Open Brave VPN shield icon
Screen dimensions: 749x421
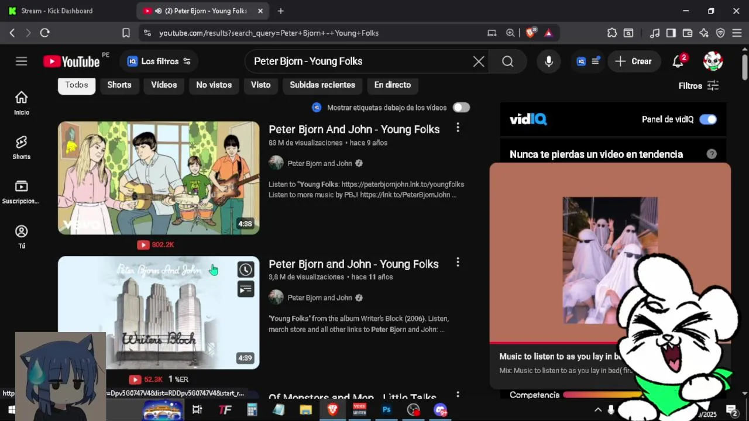pos(720,33)
